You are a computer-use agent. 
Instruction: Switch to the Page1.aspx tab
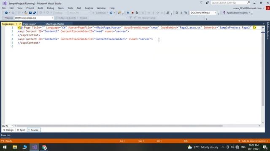pyautogui.click(x=30, y=24)
